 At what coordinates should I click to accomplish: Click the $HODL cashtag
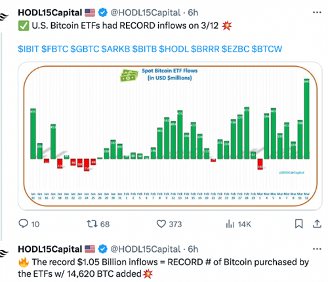click(174, 49)
